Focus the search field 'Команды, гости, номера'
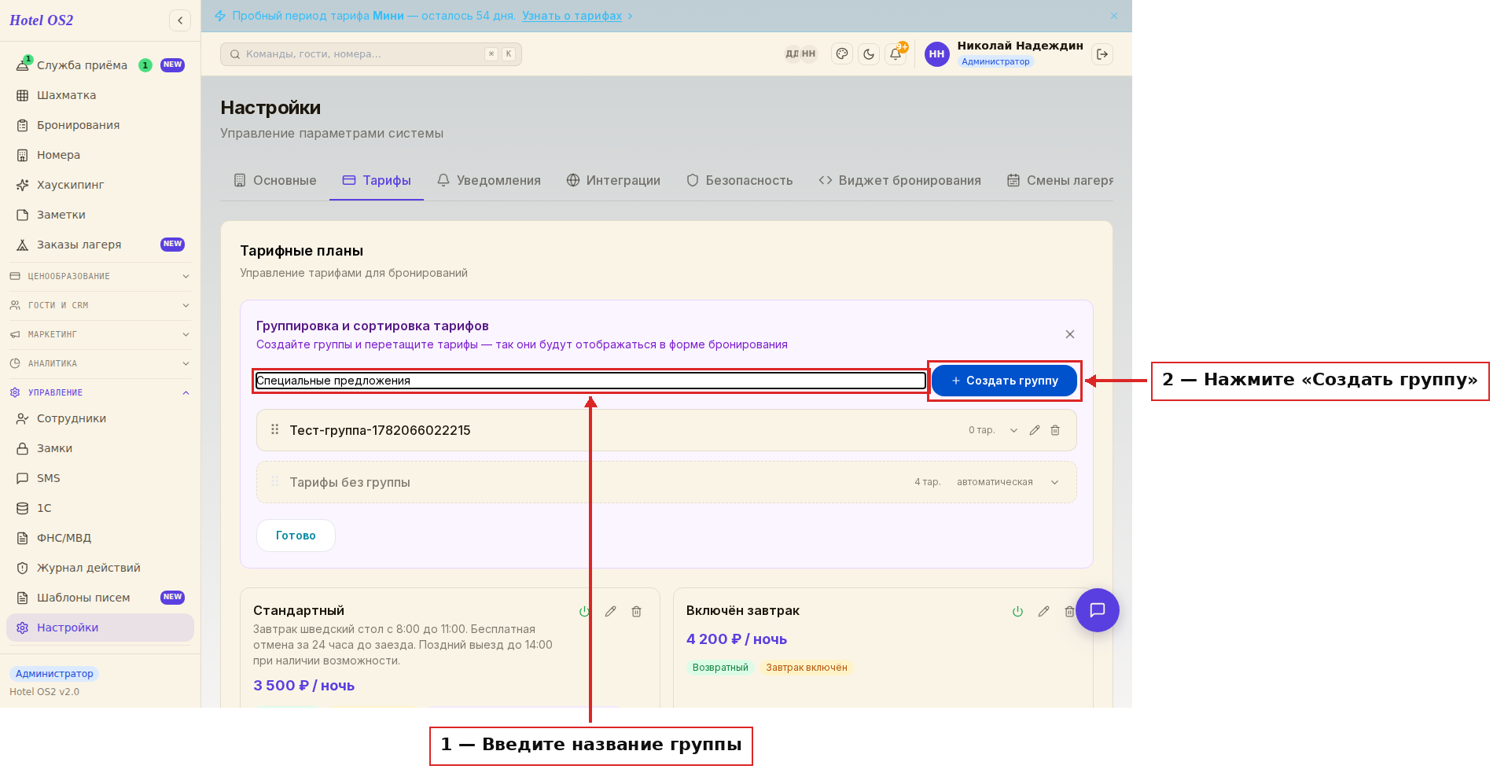 pyautogui.click(x=371, y=54)
